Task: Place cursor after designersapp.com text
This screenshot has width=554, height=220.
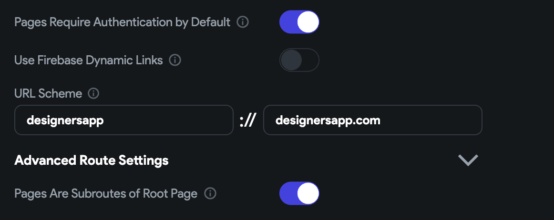Action: point(381,120)
